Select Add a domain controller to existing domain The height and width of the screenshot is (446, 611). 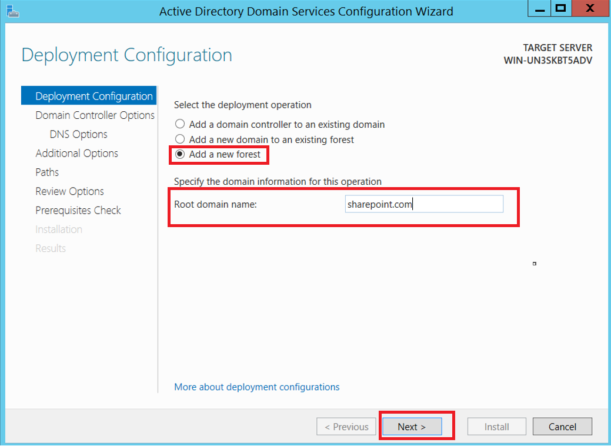(x=280, y=124)
